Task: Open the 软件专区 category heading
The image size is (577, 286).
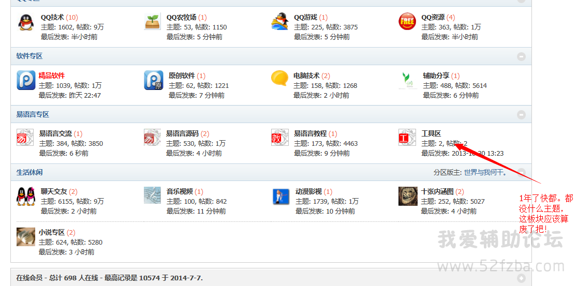Action: [29, 56]
